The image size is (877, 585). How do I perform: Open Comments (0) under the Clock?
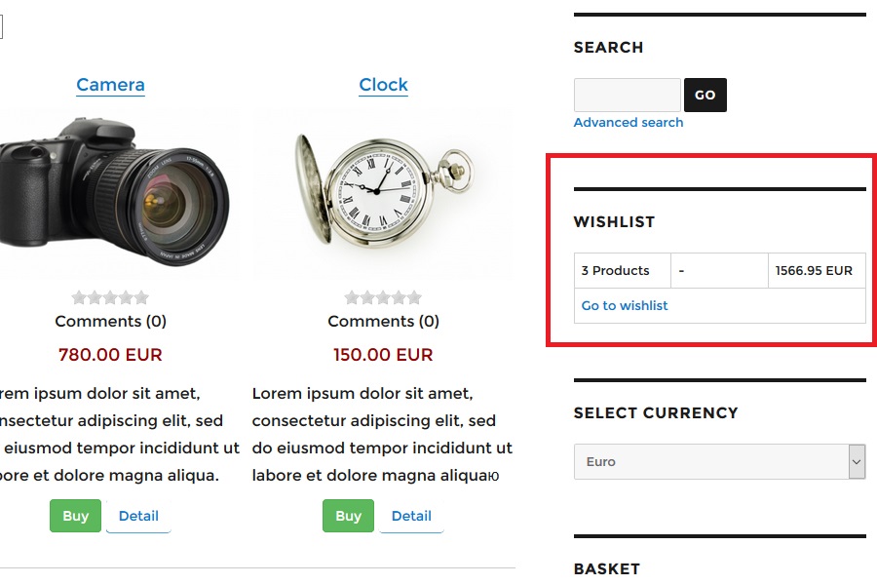point(383,321)
